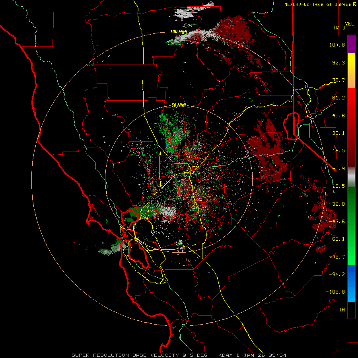Click the -32.0 velocity label
The image size is (358, 358).
click(337, 204)
